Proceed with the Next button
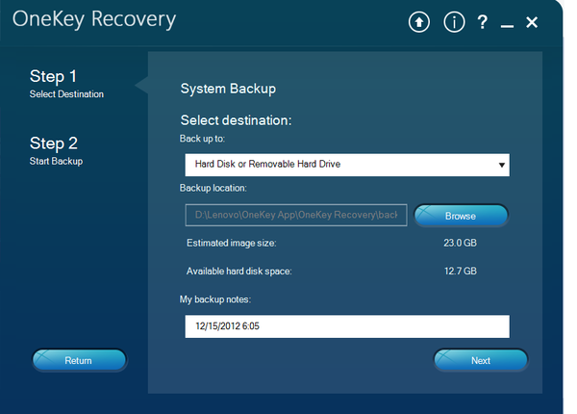 pyautogui.click(x=481, y=361)
